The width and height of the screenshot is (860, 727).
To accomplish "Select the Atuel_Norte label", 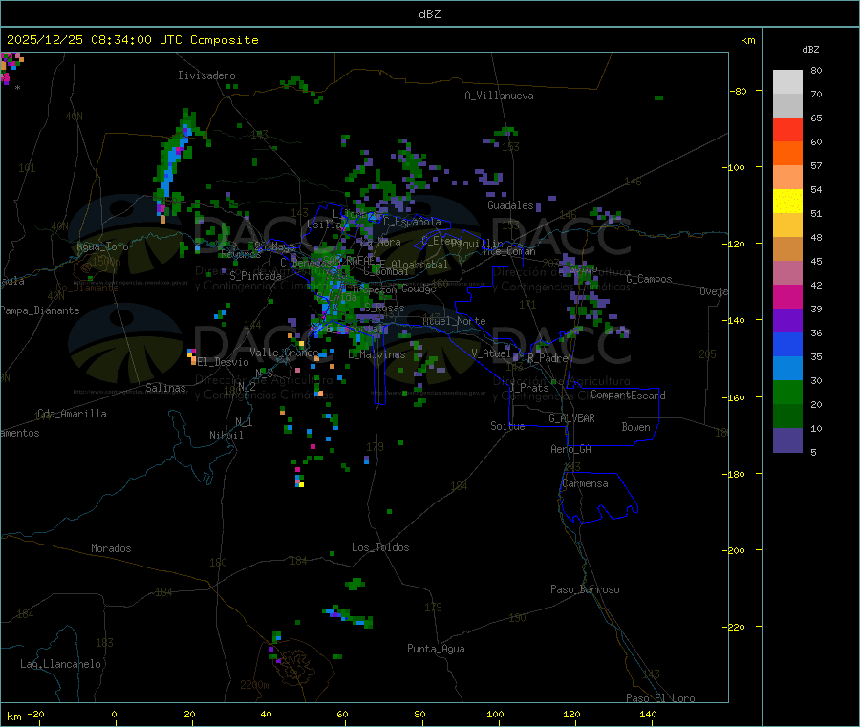I will [454, 321].
